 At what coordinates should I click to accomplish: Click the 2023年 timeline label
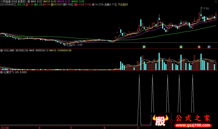(x=5, y=128)
